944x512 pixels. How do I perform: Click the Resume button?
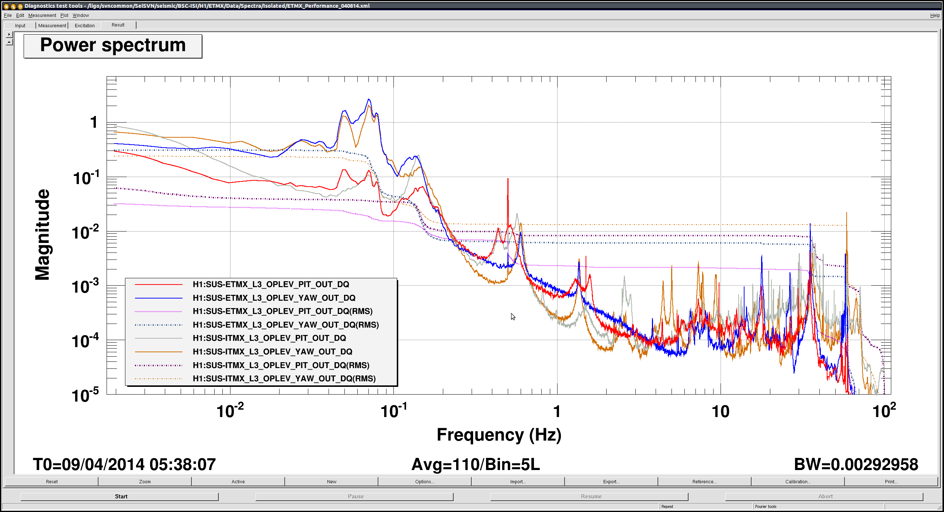click(x=589, y=497)
